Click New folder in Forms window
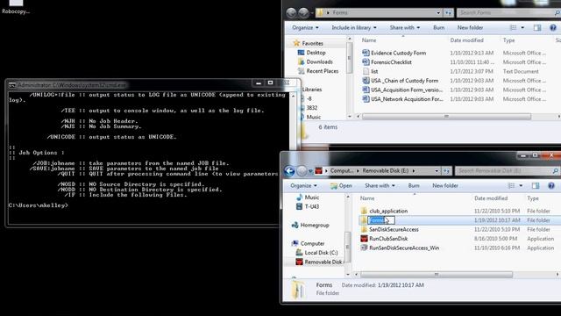The height and width of the screenshot is (316, 561). click(x=470, y=27)
